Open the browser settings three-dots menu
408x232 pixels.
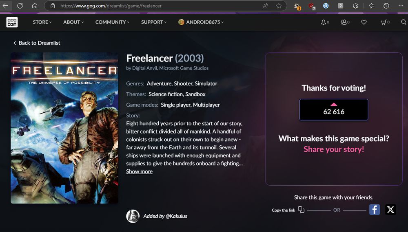(401, 6)
